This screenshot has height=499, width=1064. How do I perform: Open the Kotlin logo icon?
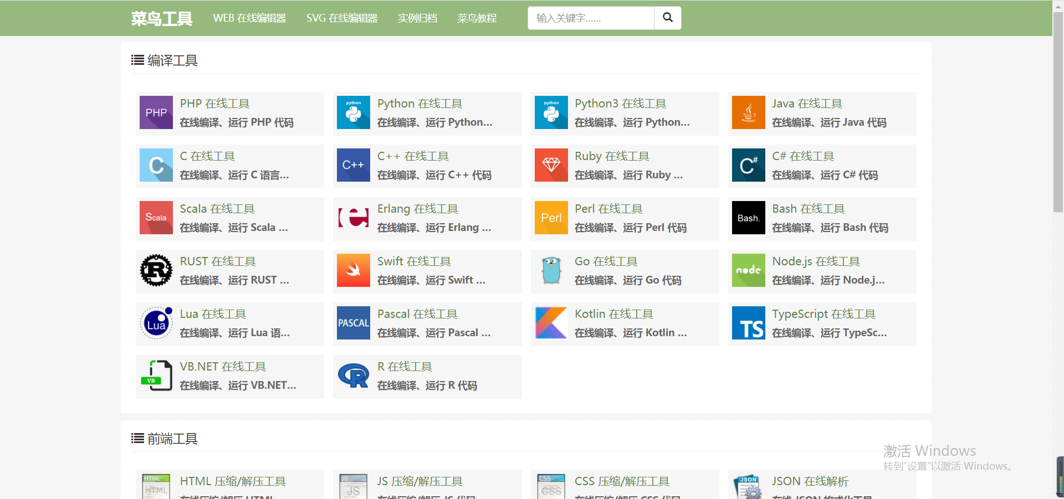coord(551,323)
